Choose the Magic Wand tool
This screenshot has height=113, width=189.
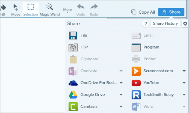click(50, 10)
